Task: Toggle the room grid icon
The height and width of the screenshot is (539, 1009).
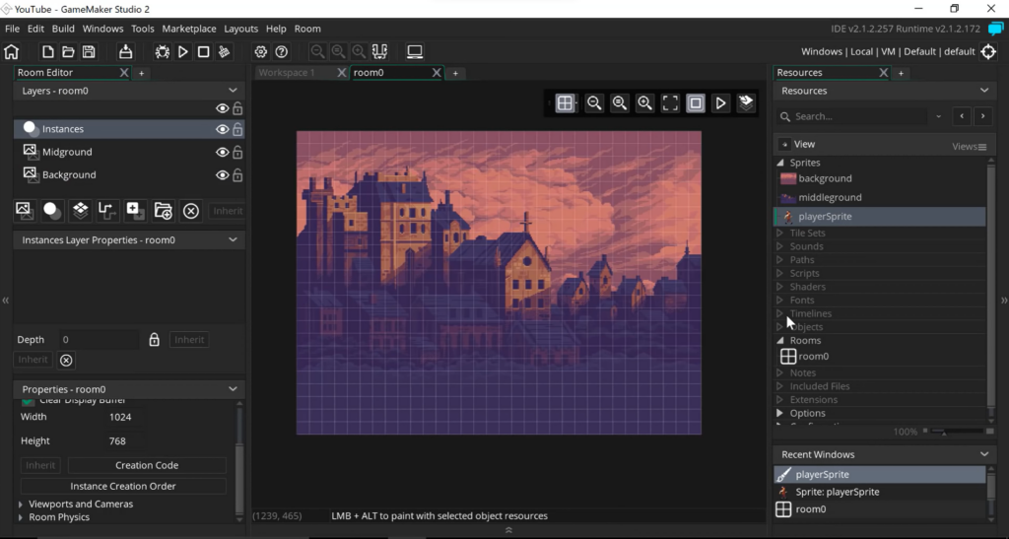Action: (x=565, y=103)
